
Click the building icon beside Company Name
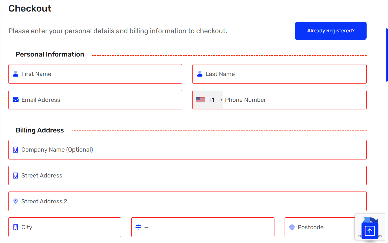16,150
